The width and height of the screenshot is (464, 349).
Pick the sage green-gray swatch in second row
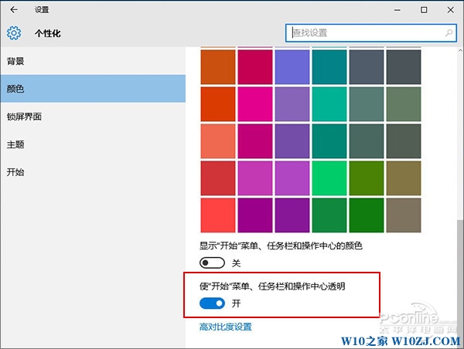[404, 104]
